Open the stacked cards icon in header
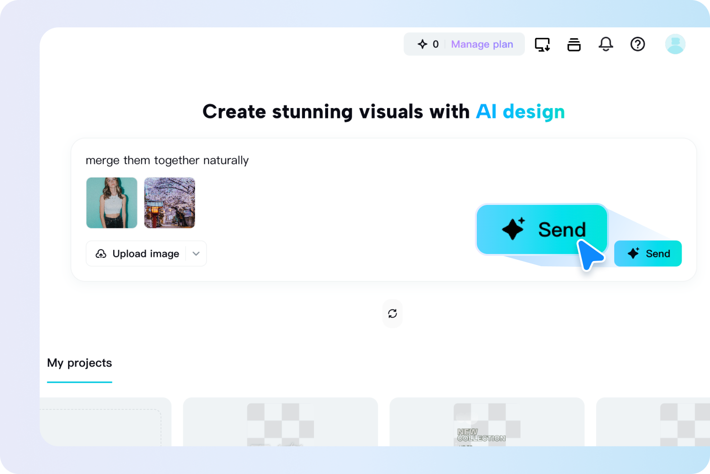 click(x=574, y=44)
